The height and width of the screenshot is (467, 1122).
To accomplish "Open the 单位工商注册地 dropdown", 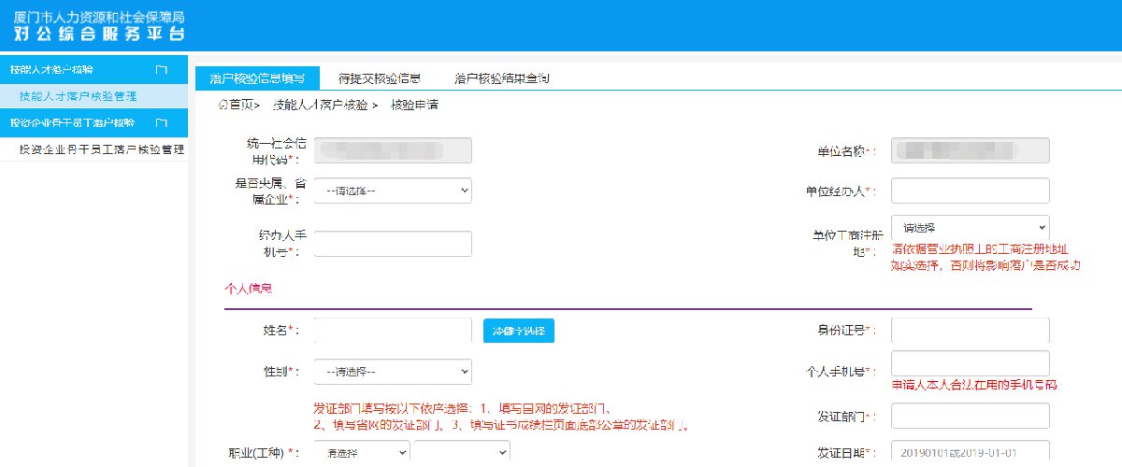I will (970, 227).
